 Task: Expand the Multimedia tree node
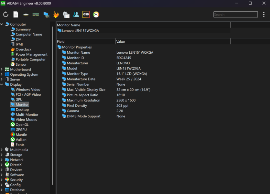click(x=2, y=150)
